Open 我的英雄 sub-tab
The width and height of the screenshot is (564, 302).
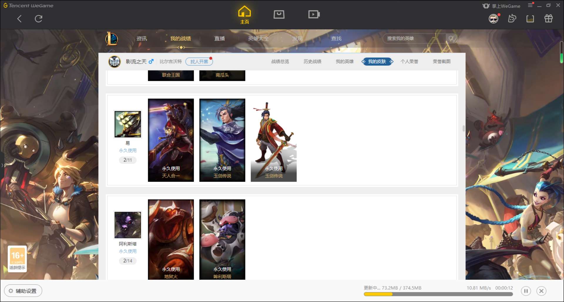tap(345, 62)
